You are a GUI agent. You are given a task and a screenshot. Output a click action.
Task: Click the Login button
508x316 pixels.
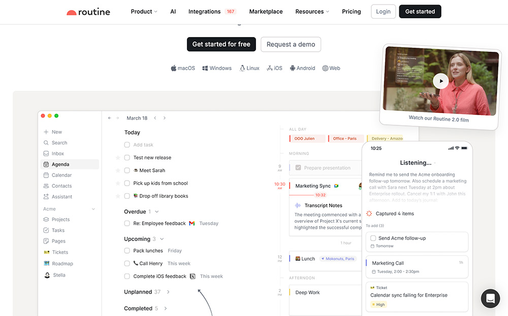383,12
